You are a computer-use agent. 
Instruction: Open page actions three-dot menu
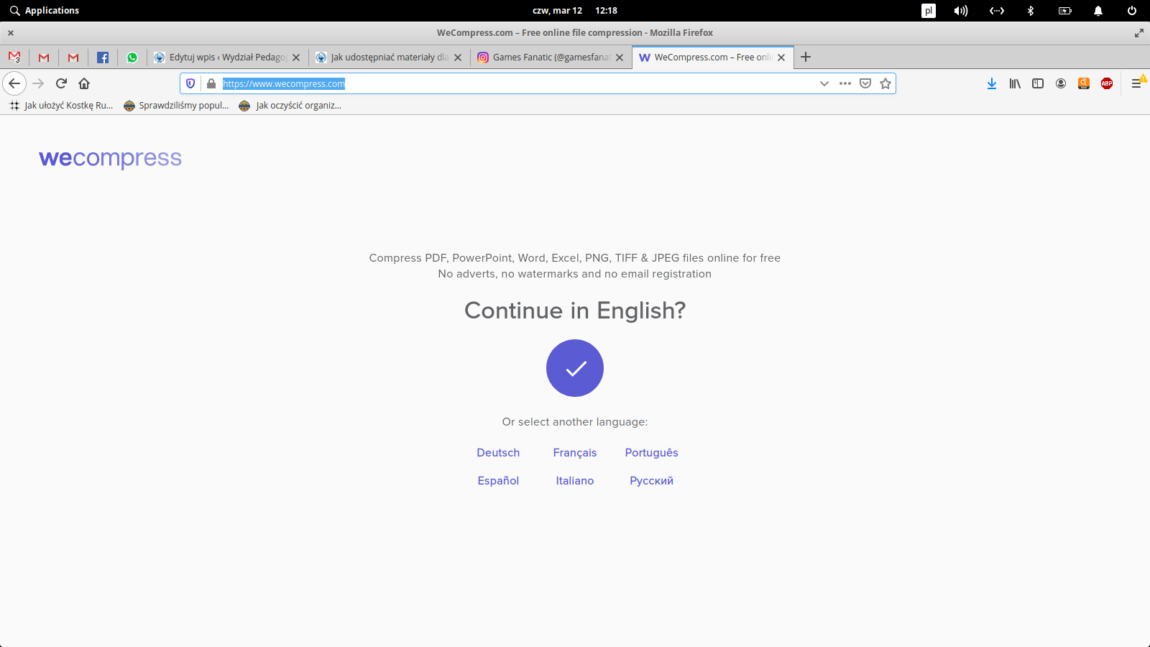coord(845,83)
